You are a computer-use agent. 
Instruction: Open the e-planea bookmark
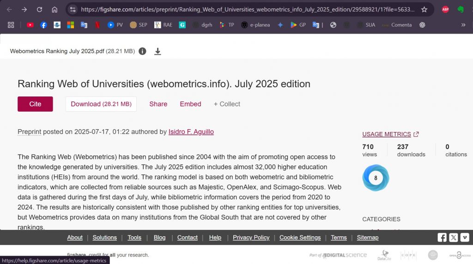[255, 25]
